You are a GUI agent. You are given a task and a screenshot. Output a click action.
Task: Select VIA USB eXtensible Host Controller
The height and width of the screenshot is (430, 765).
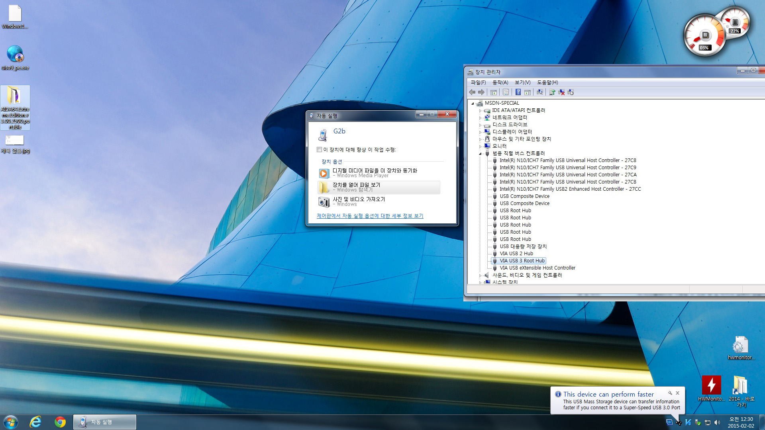pyautogui.click(x=537, y=268)
